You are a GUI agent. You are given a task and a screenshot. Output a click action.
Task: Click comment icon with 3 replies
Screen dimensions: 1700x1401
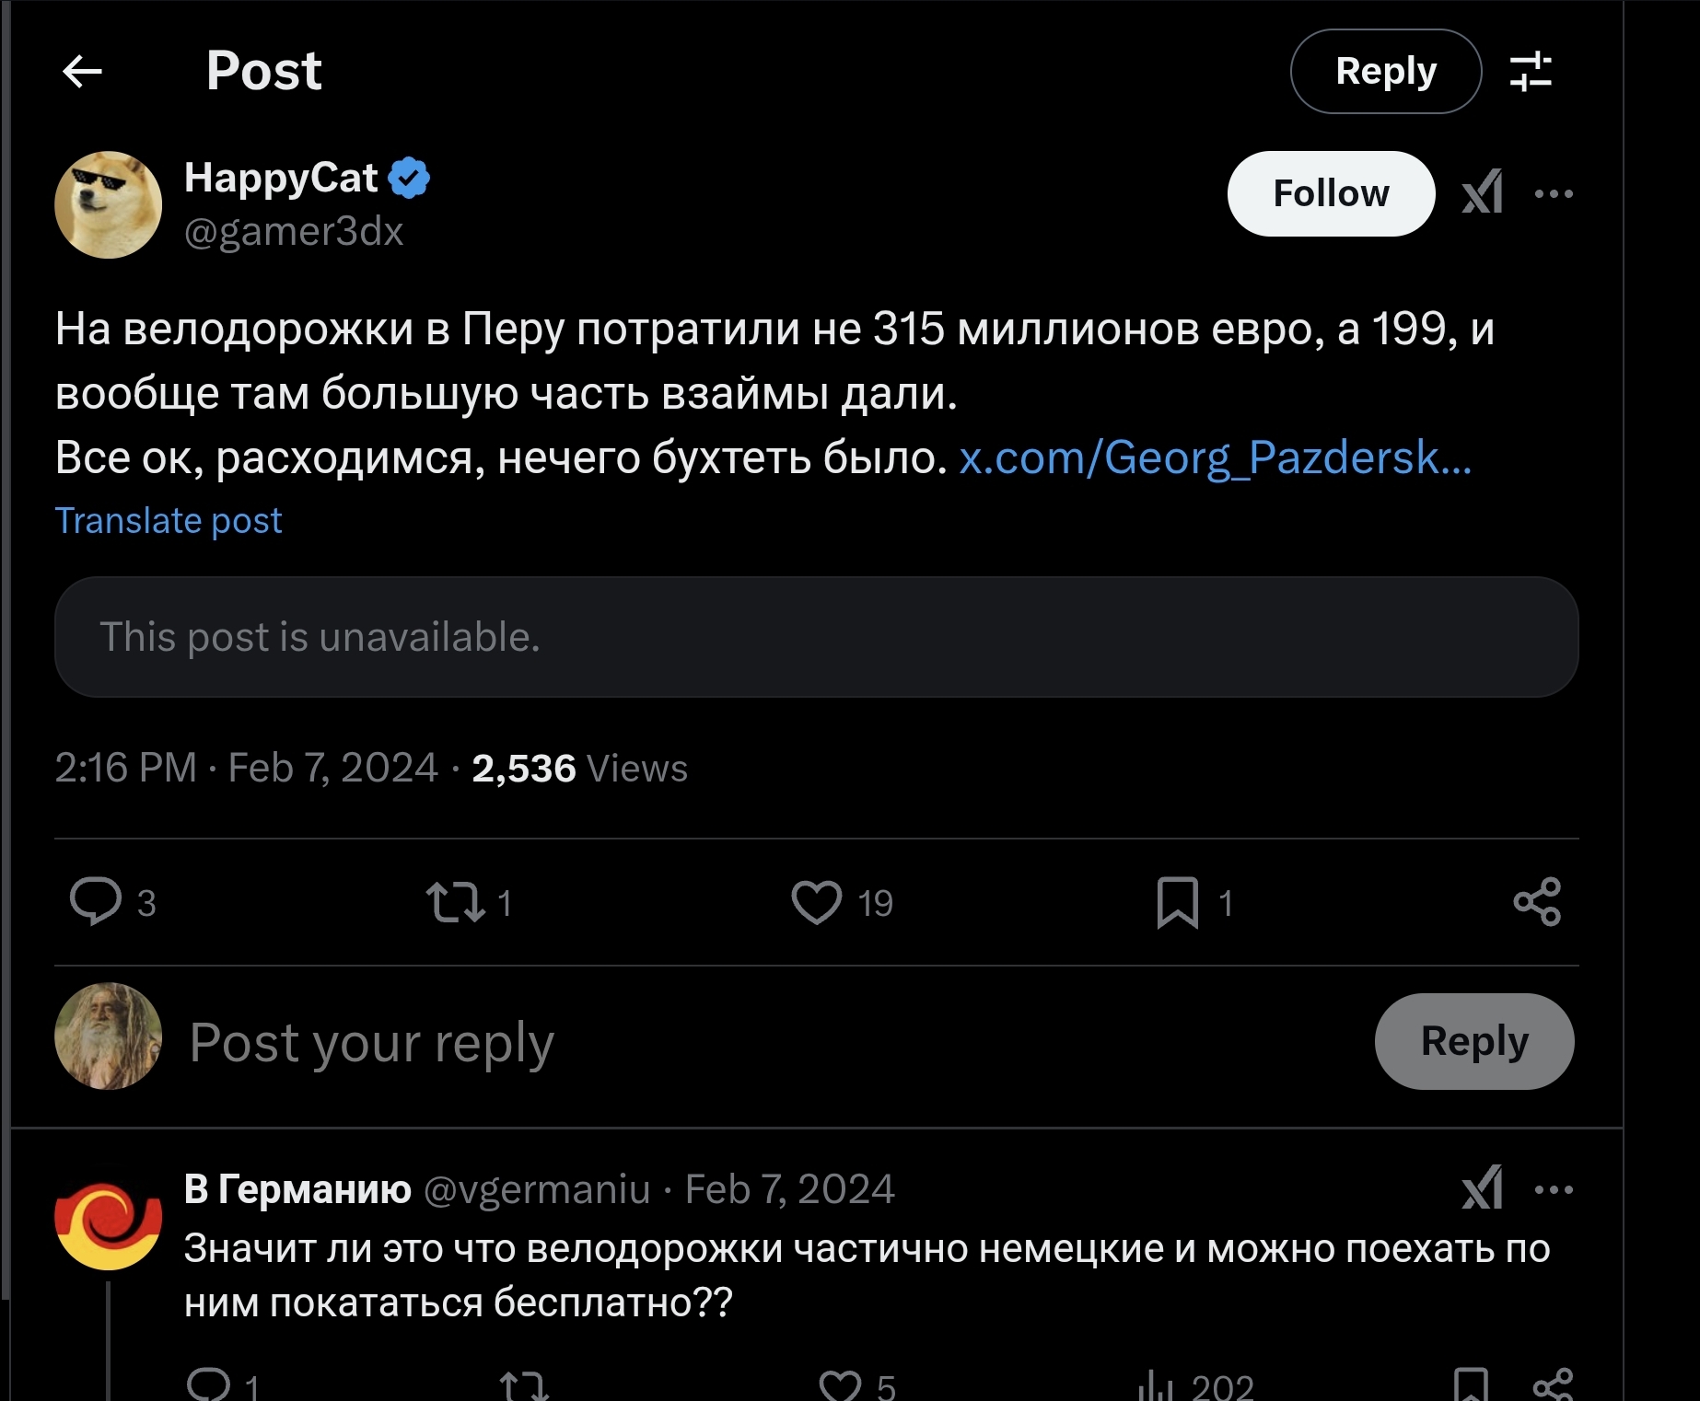tap(96, 901)
